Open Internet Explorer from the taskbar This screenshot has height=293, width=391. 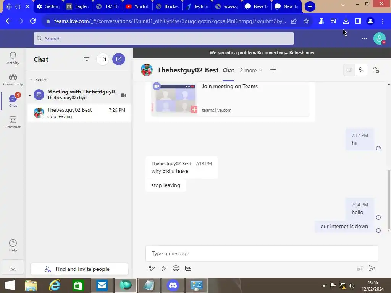pos(54,285)
